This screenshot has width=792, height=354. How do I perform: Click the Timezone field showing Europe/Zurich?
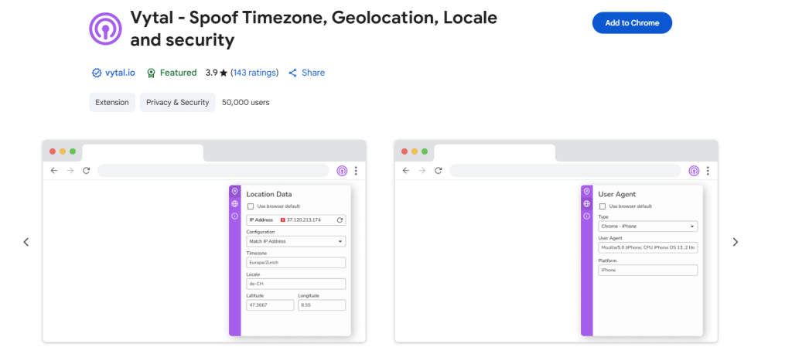pyautogui.click(x=296, y=263)
